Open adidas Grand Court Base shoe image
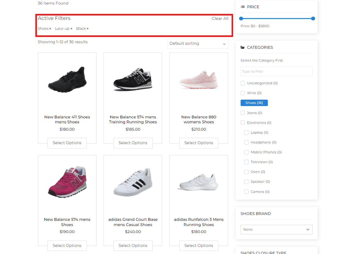This screenshot has height=254, width=340. (x=133, y=182)
